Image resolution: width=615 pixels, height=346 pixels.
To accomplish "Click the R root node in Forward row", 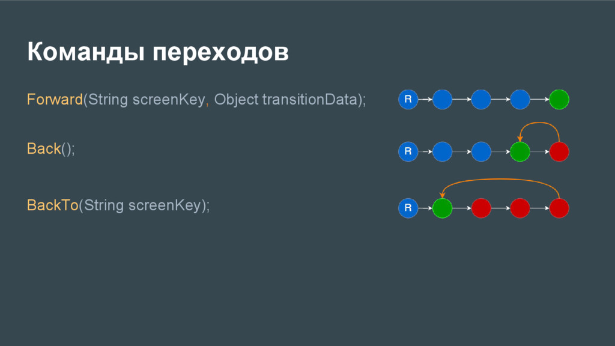I will tap(408, 99).
